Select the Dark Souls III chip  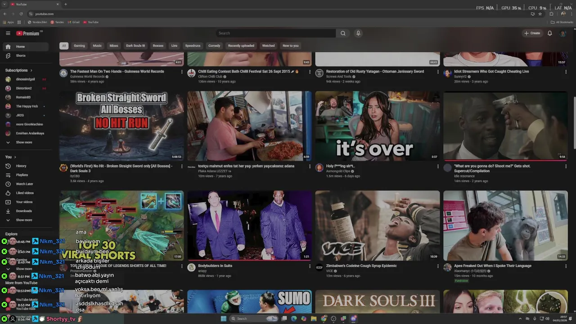coord(135,45)
